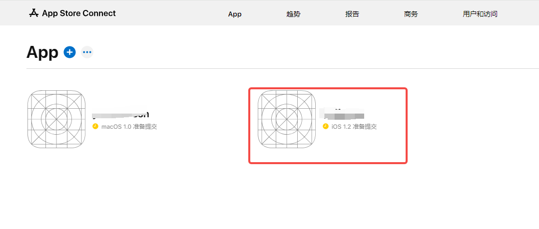
Task: Click the App Store Connect logo icon
Action: coord(33,13)
